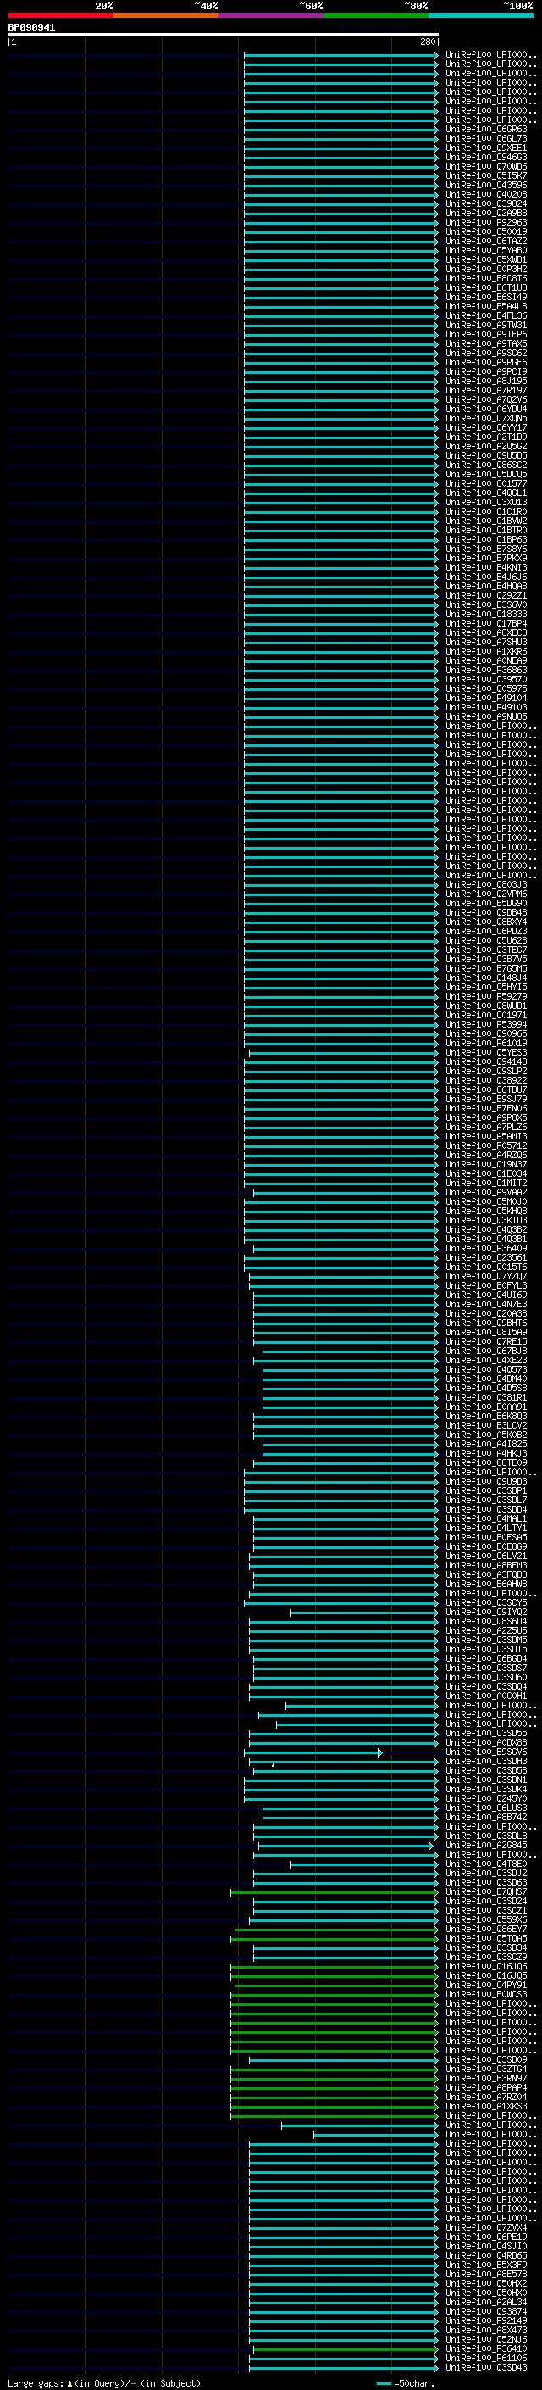Image resolution: width=542 pixels, height=2390 pixels.
Task: Click the short cyan bar for B9SGV6
Action: pyautogui.click(x=313, y=1752)
